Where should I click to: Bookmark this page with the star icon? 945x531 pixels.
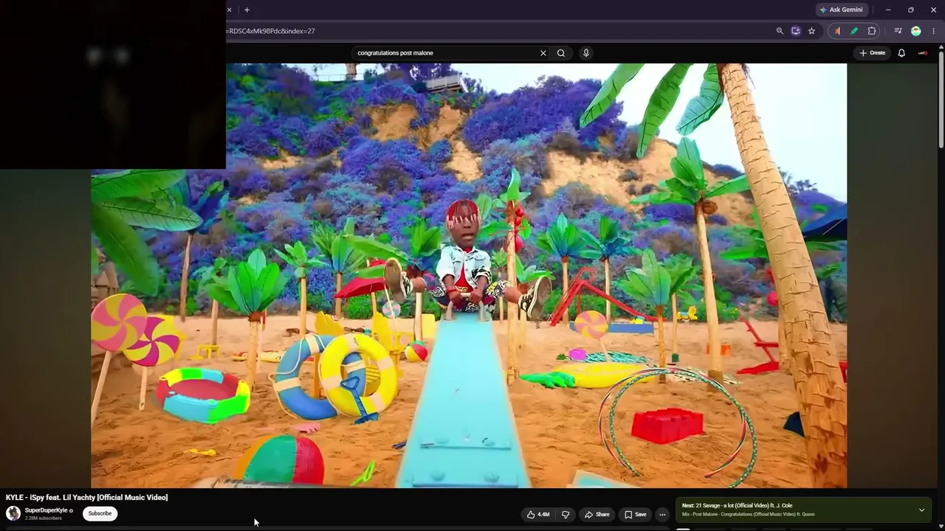pos(811,31)
